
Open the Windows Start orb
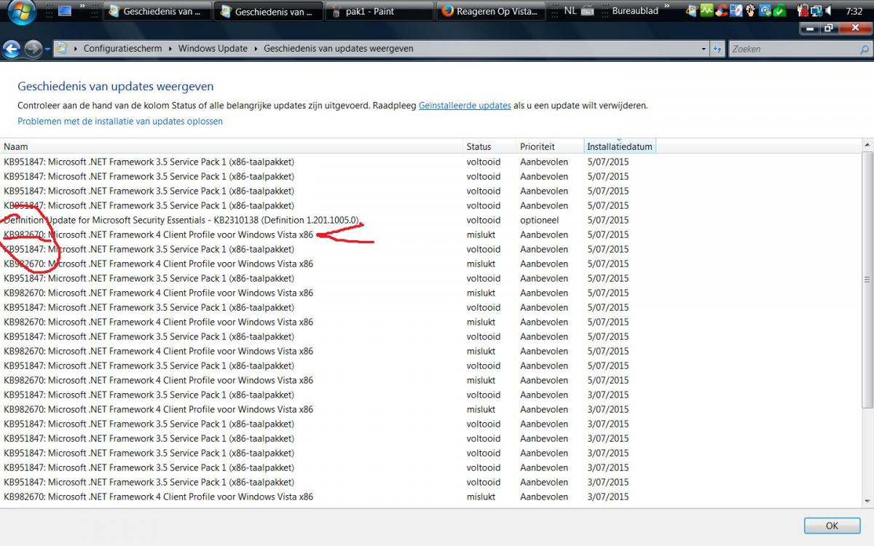(22, 11)
